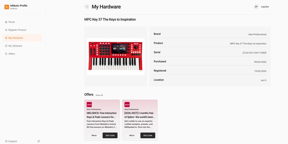Click the Offers tag icon
The height and width of the screenshot is (144, 288).
[6, 54]
